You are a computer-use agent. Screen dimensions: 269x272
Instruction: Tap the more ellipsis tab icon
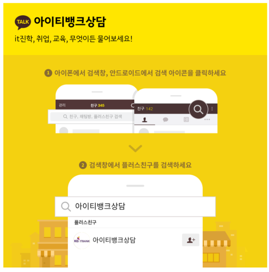coord(207,119)
